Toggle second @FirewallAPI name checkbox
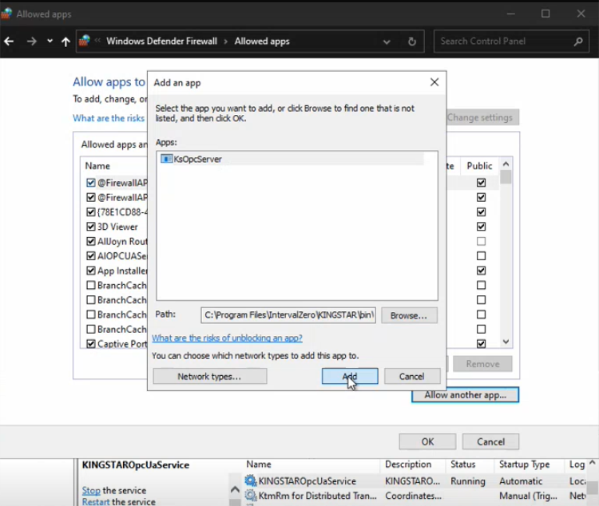The image size is (599, 506). point(90,197)
